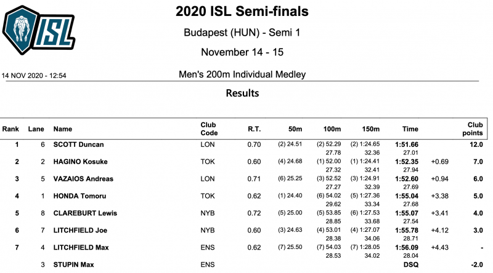Viewport: 493px width, 273px height.
Task: Select disqualified swimmer STUPIN Max
Action: click(x=73, y=265)
